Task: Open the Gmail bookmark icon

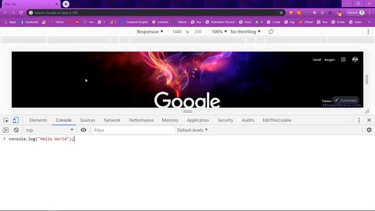Action: [x=77, y=22]
